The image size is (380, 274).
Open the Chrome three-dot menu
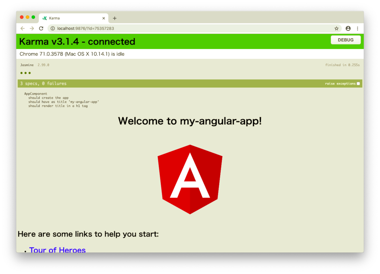pos(357,28)
